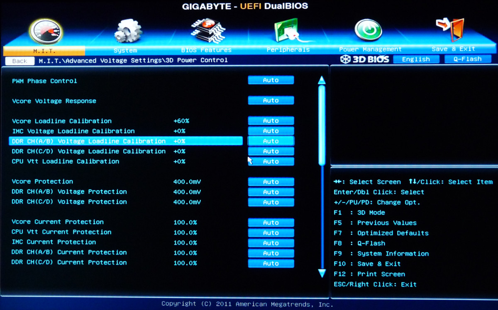Open DDR CH(A/B) Current Protection Auto option
Screen dimensions: 498x310
pos(271,253)
